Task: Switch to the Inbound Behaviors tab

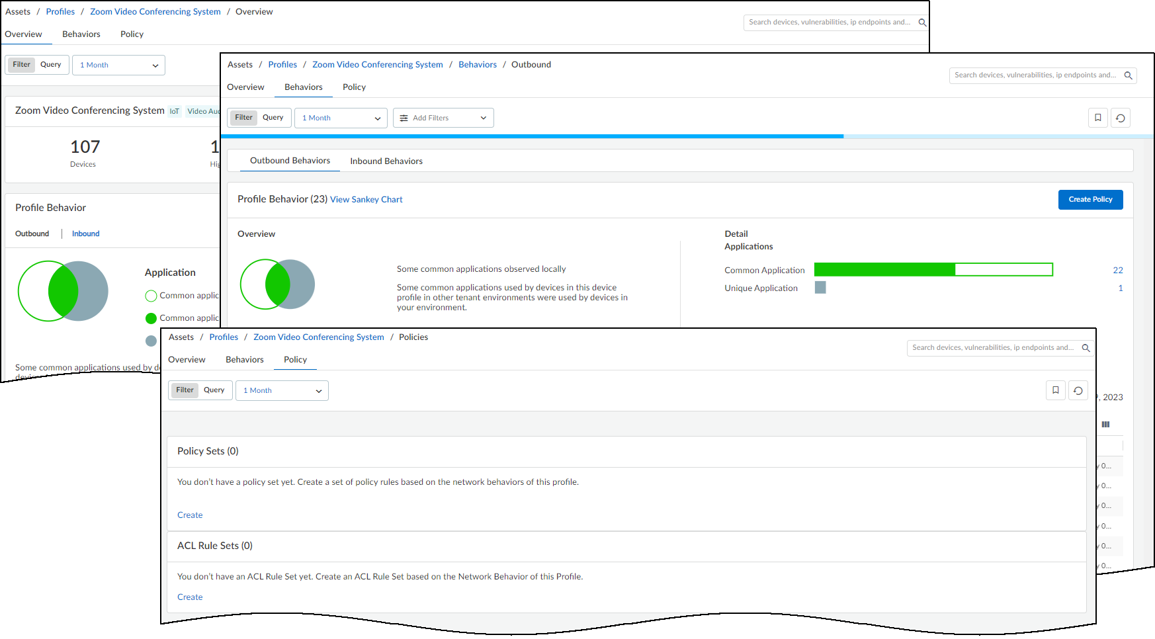Action: 386,161
